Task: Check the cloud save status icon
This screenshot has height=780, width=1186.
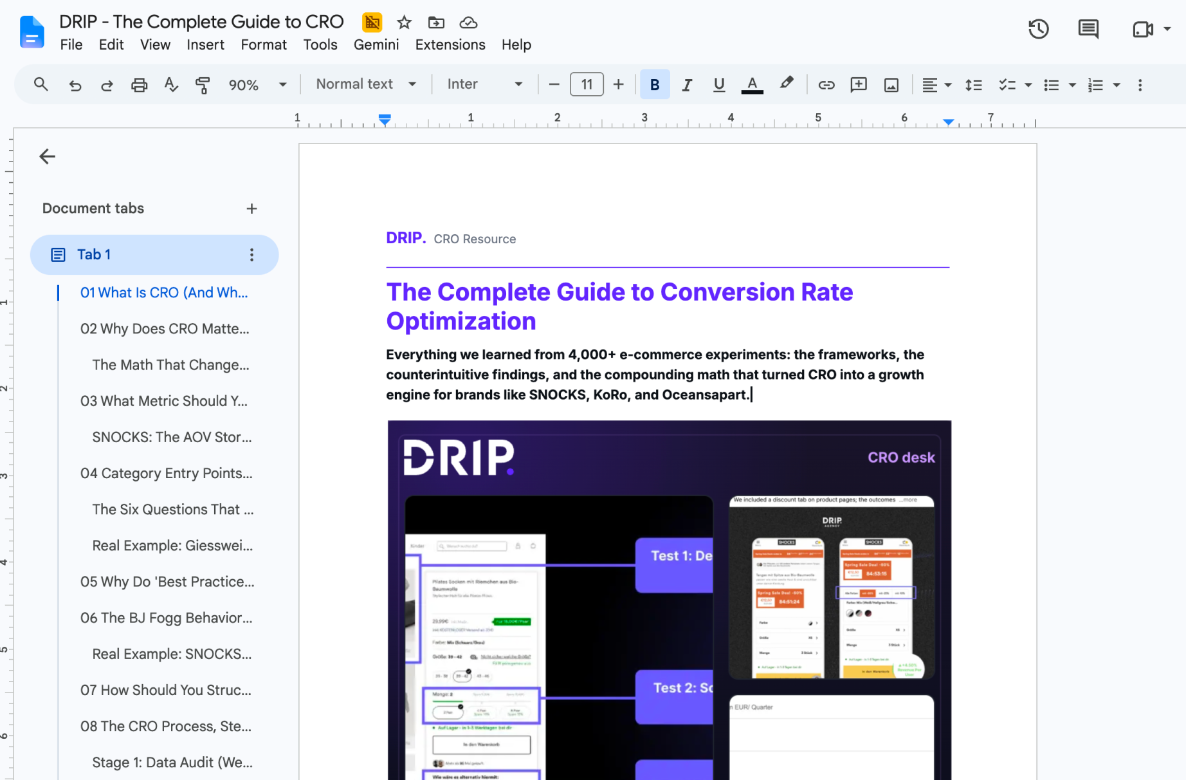Action: (468, 23)
